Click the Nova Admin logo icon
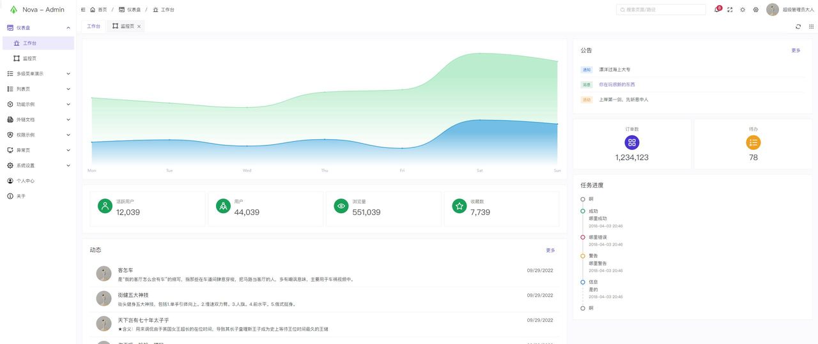The height and width of the screenshot is (344, 818). pos(13,10)
